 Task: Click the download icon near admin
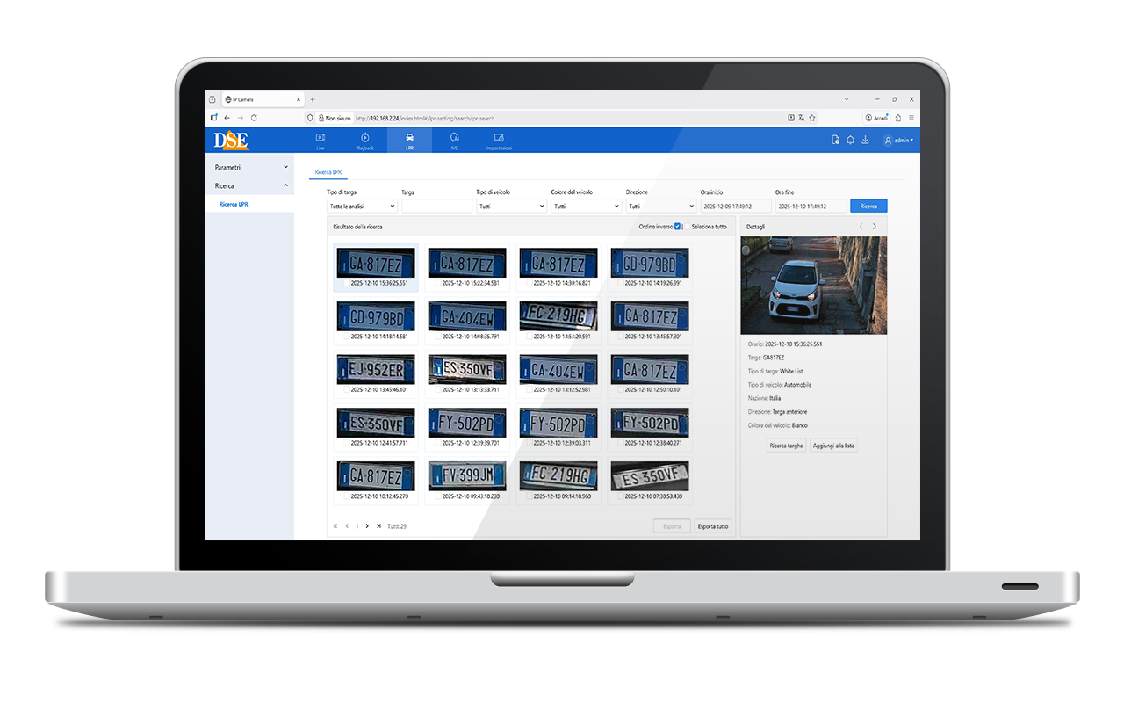click(x=865, y=140)
